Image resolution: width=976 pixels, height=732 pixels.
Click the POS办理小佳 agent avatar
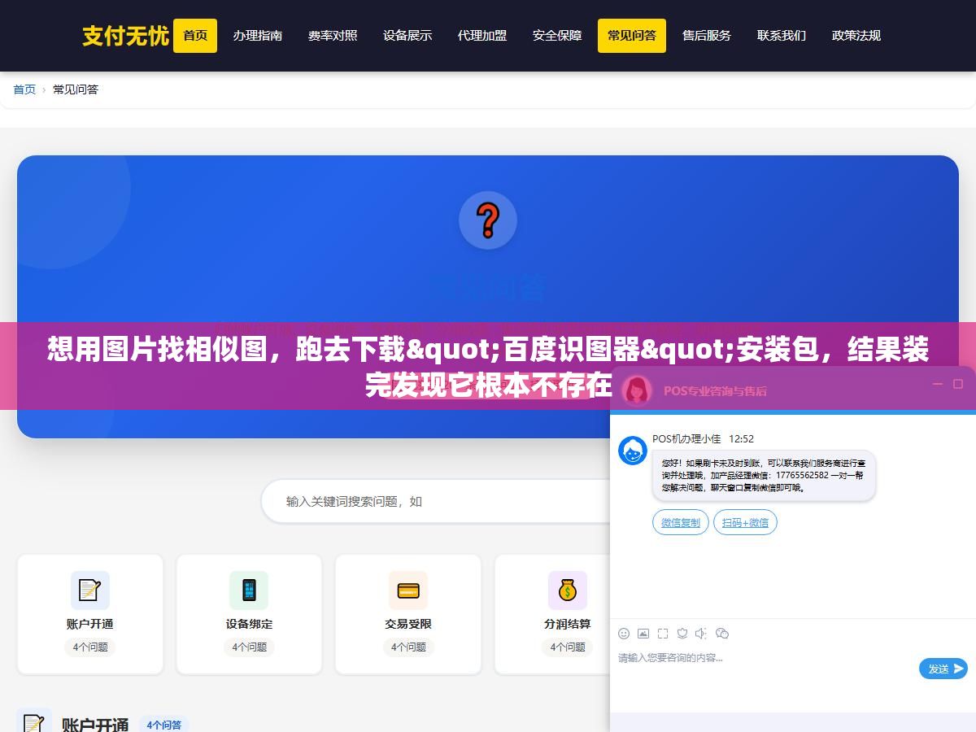pos(633,451)
